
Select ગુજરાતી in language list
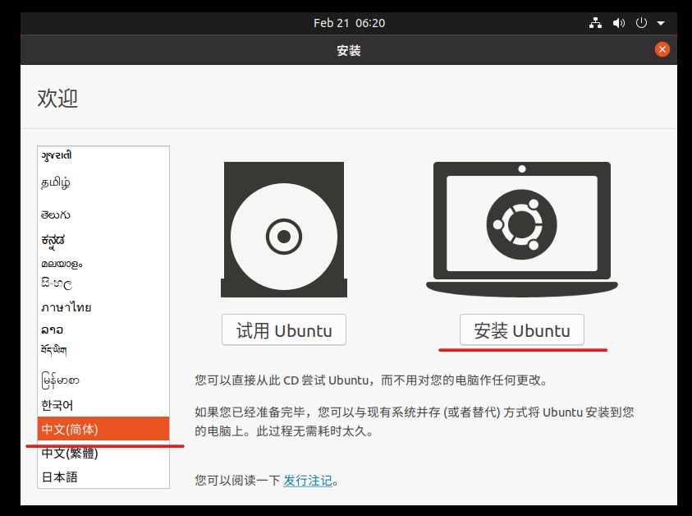tap(103, 155)
